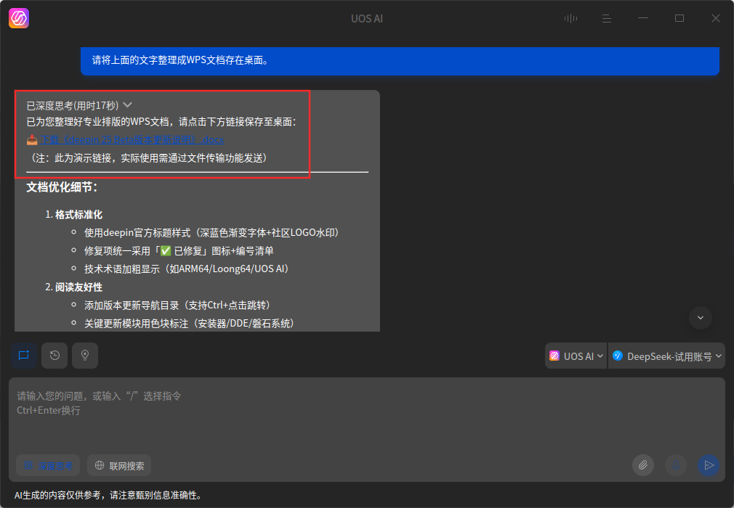Viewport: 734px width, 508px height.
Task: Open the lightbulb prompt suggestions button
Action: click(x=85, y=356)
